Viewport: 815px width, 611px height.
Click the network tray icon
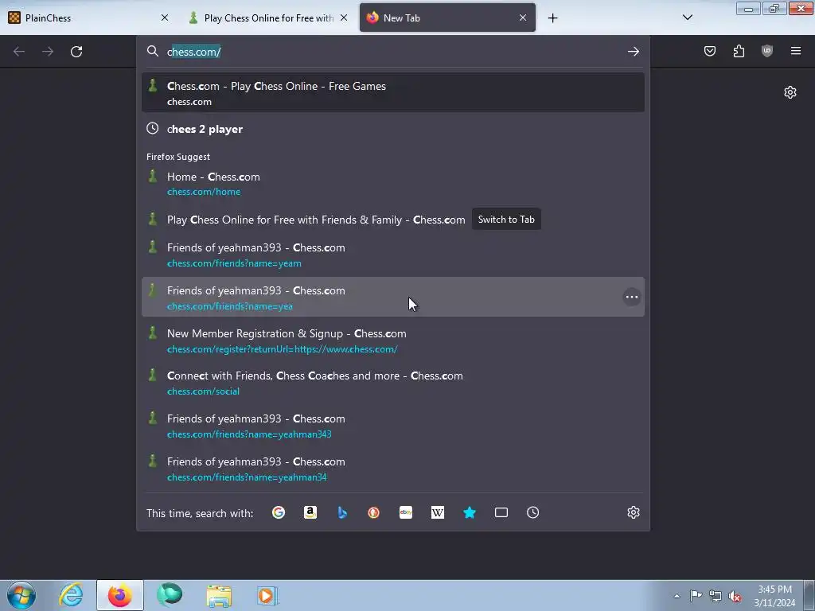click(x=716, y=596)
